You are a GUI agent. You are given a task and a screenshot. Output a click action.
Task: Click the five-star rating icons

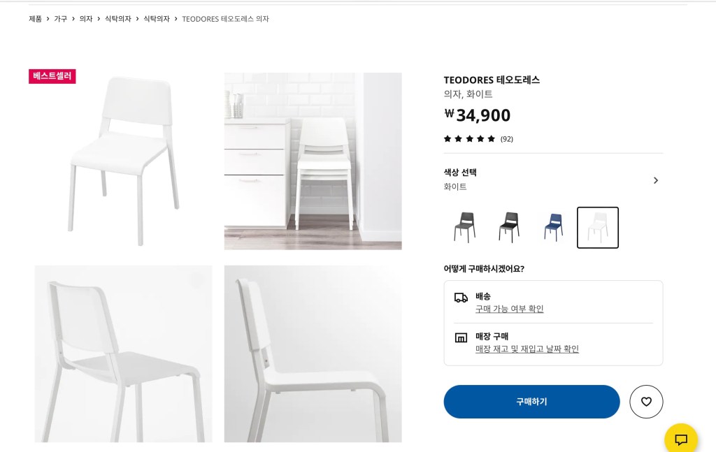pos(469,139)
